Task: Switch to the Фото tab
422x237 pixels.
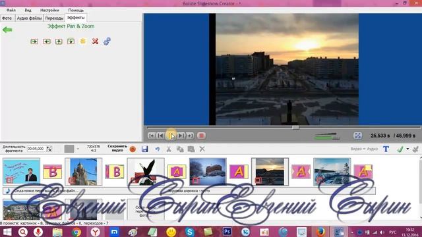Action: 7,18
